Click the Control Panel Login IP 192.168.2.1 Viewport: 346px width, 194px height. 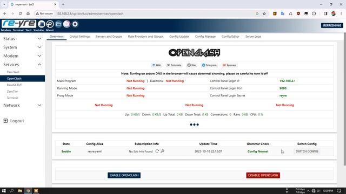[x=287, y=81]
